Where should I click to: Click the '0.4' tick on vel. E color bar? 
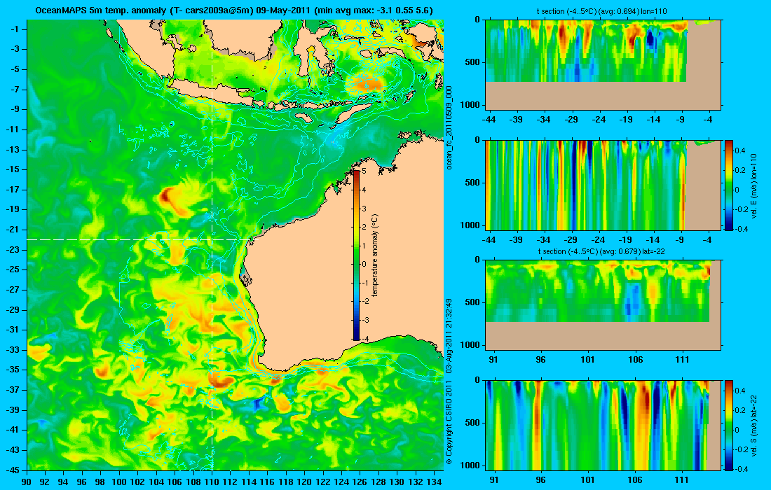point(741,150)
